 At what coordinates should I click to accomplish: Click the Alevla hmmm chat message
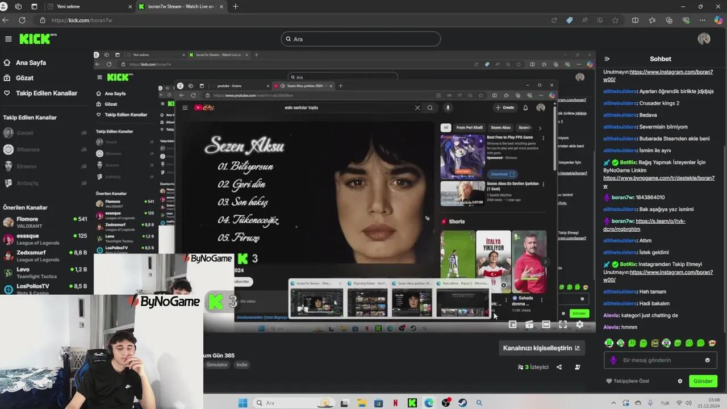[620, 327]
